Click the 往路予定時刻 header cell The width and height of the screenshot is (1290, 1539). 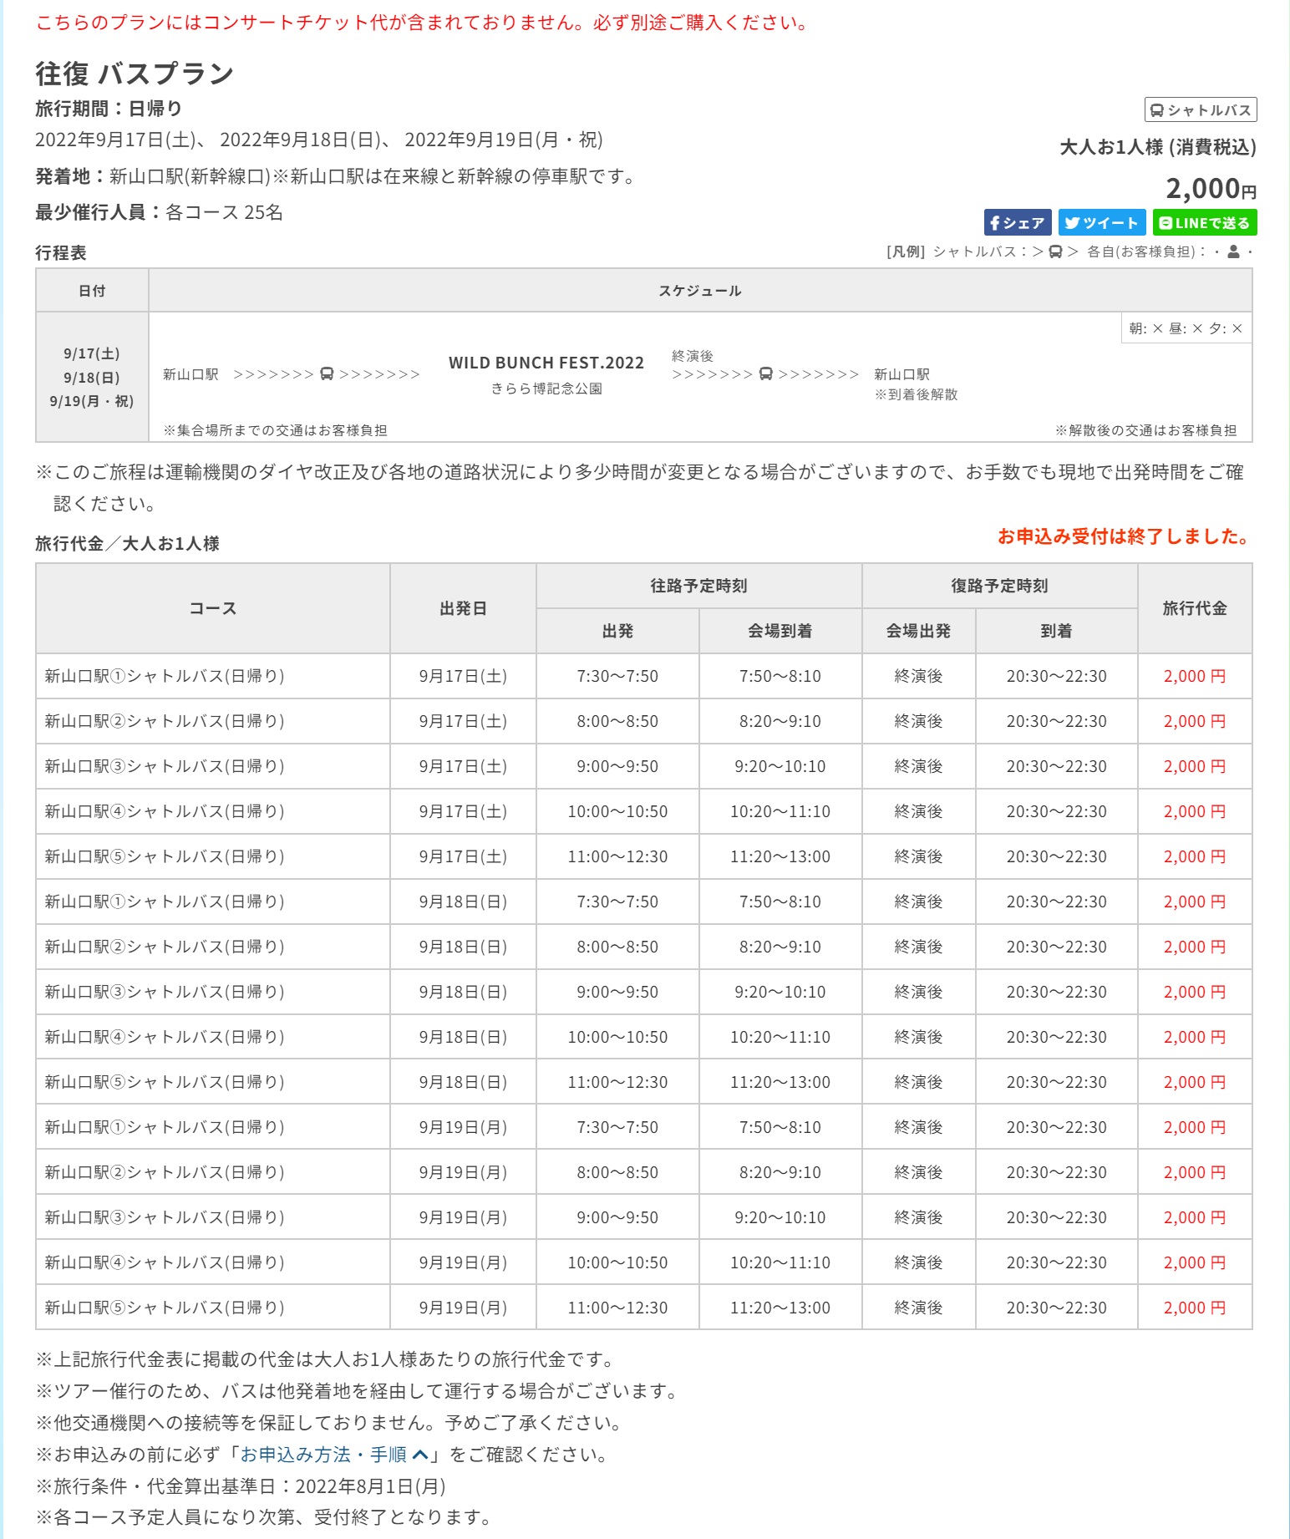(x=699, y=586)
